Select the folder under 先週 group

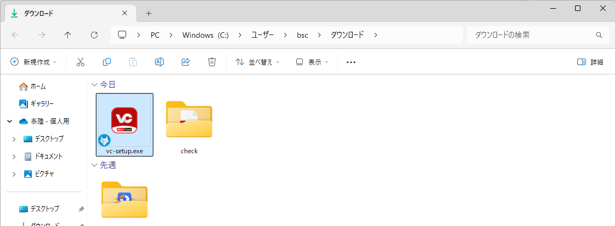[124, 199]
